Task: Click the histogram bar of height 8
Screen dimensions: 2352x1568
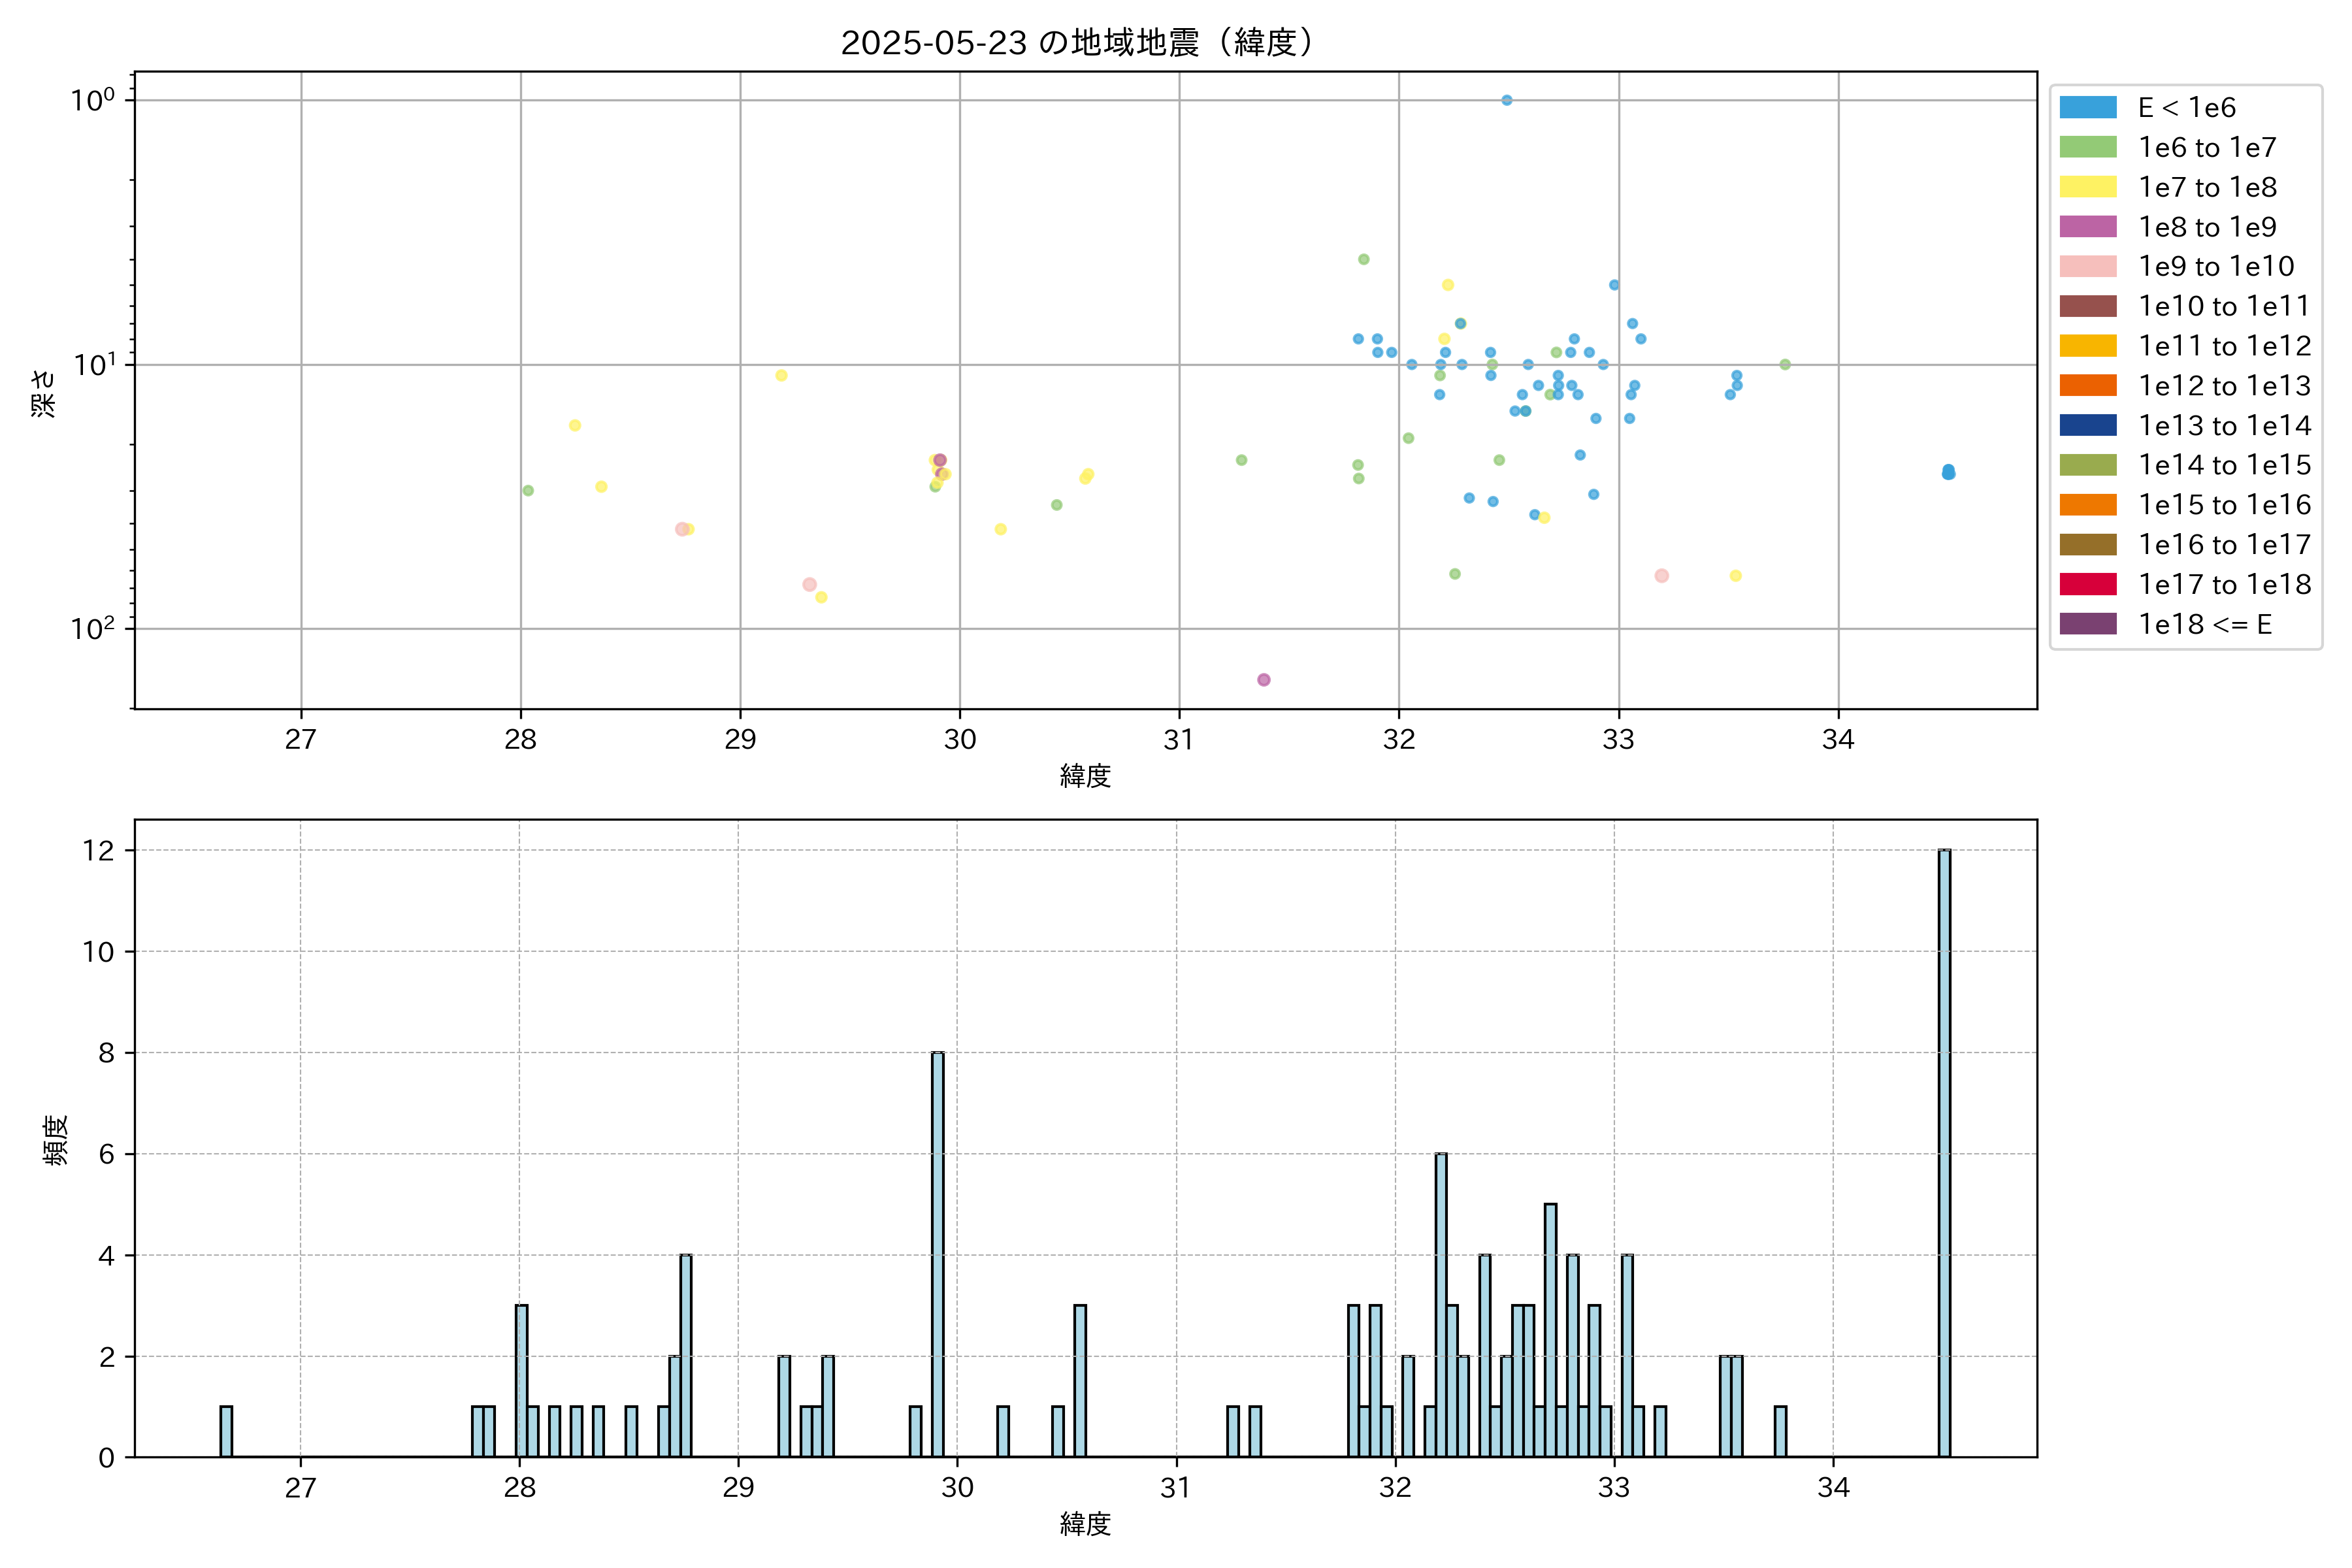Action: coord(937,1255)
